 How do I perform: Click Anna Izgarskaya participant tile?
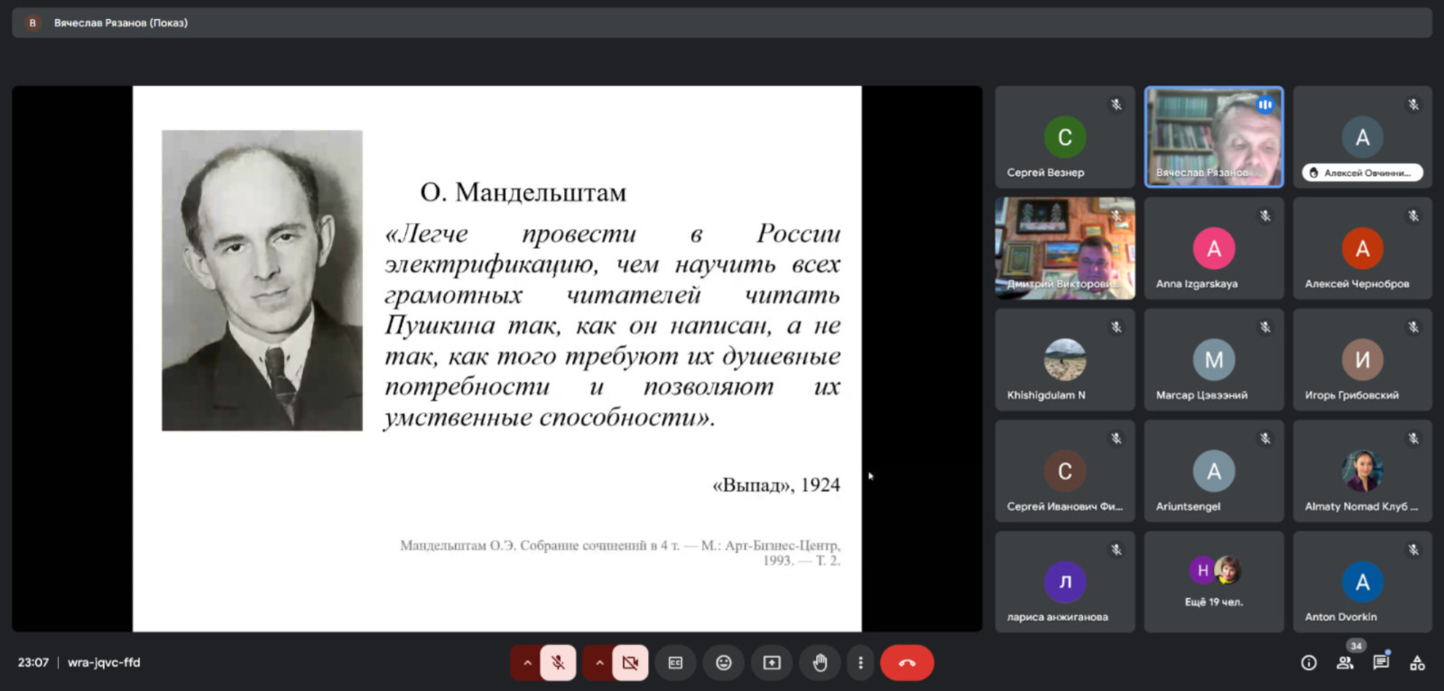pos(1214,248)
